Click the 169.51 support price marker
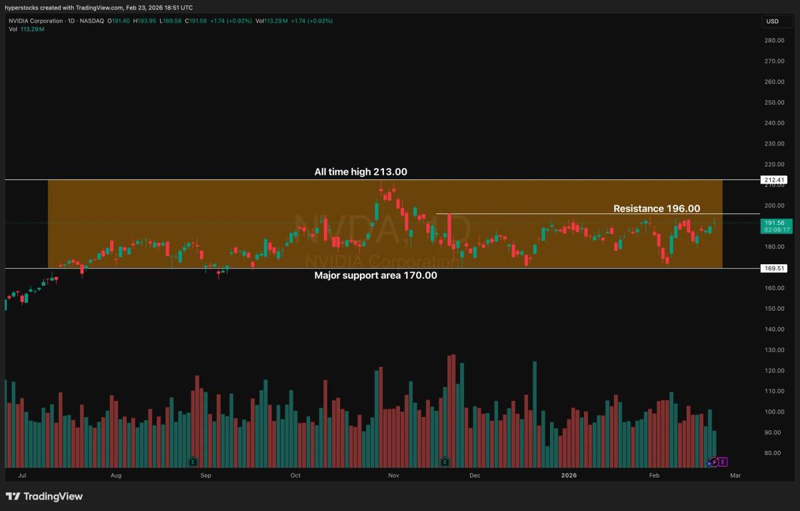 [773, 268]
